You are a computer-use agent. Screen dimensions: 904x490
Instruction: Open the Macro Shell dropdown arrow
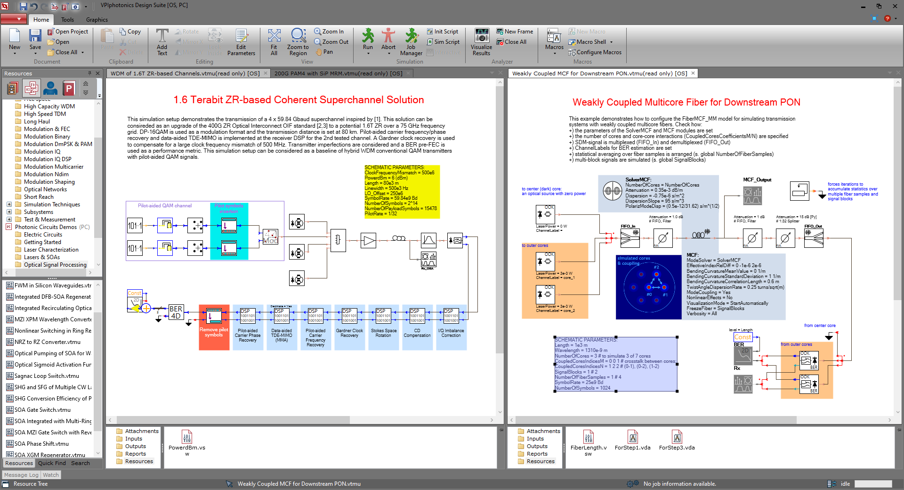click(x=611, y=42)
